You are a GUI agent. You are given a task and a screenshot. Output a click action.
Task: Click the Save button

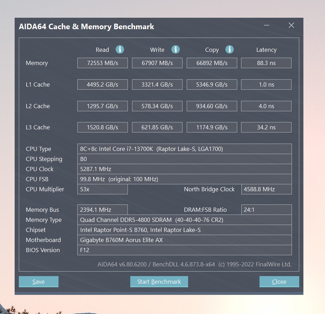pos(38,282)
